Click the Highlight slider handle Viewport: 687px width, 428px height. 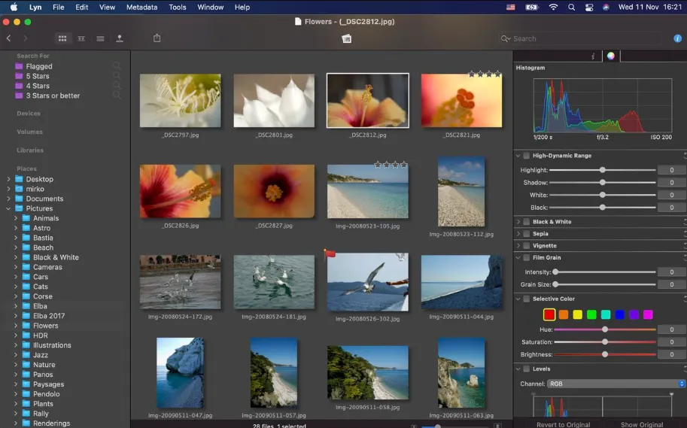point(603,170)
